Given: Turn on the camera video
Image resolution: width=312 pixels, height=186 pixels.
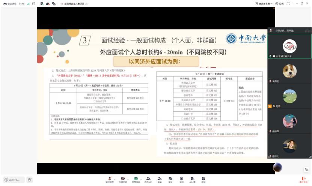Looking at the screenshot, I should (123, 179).
